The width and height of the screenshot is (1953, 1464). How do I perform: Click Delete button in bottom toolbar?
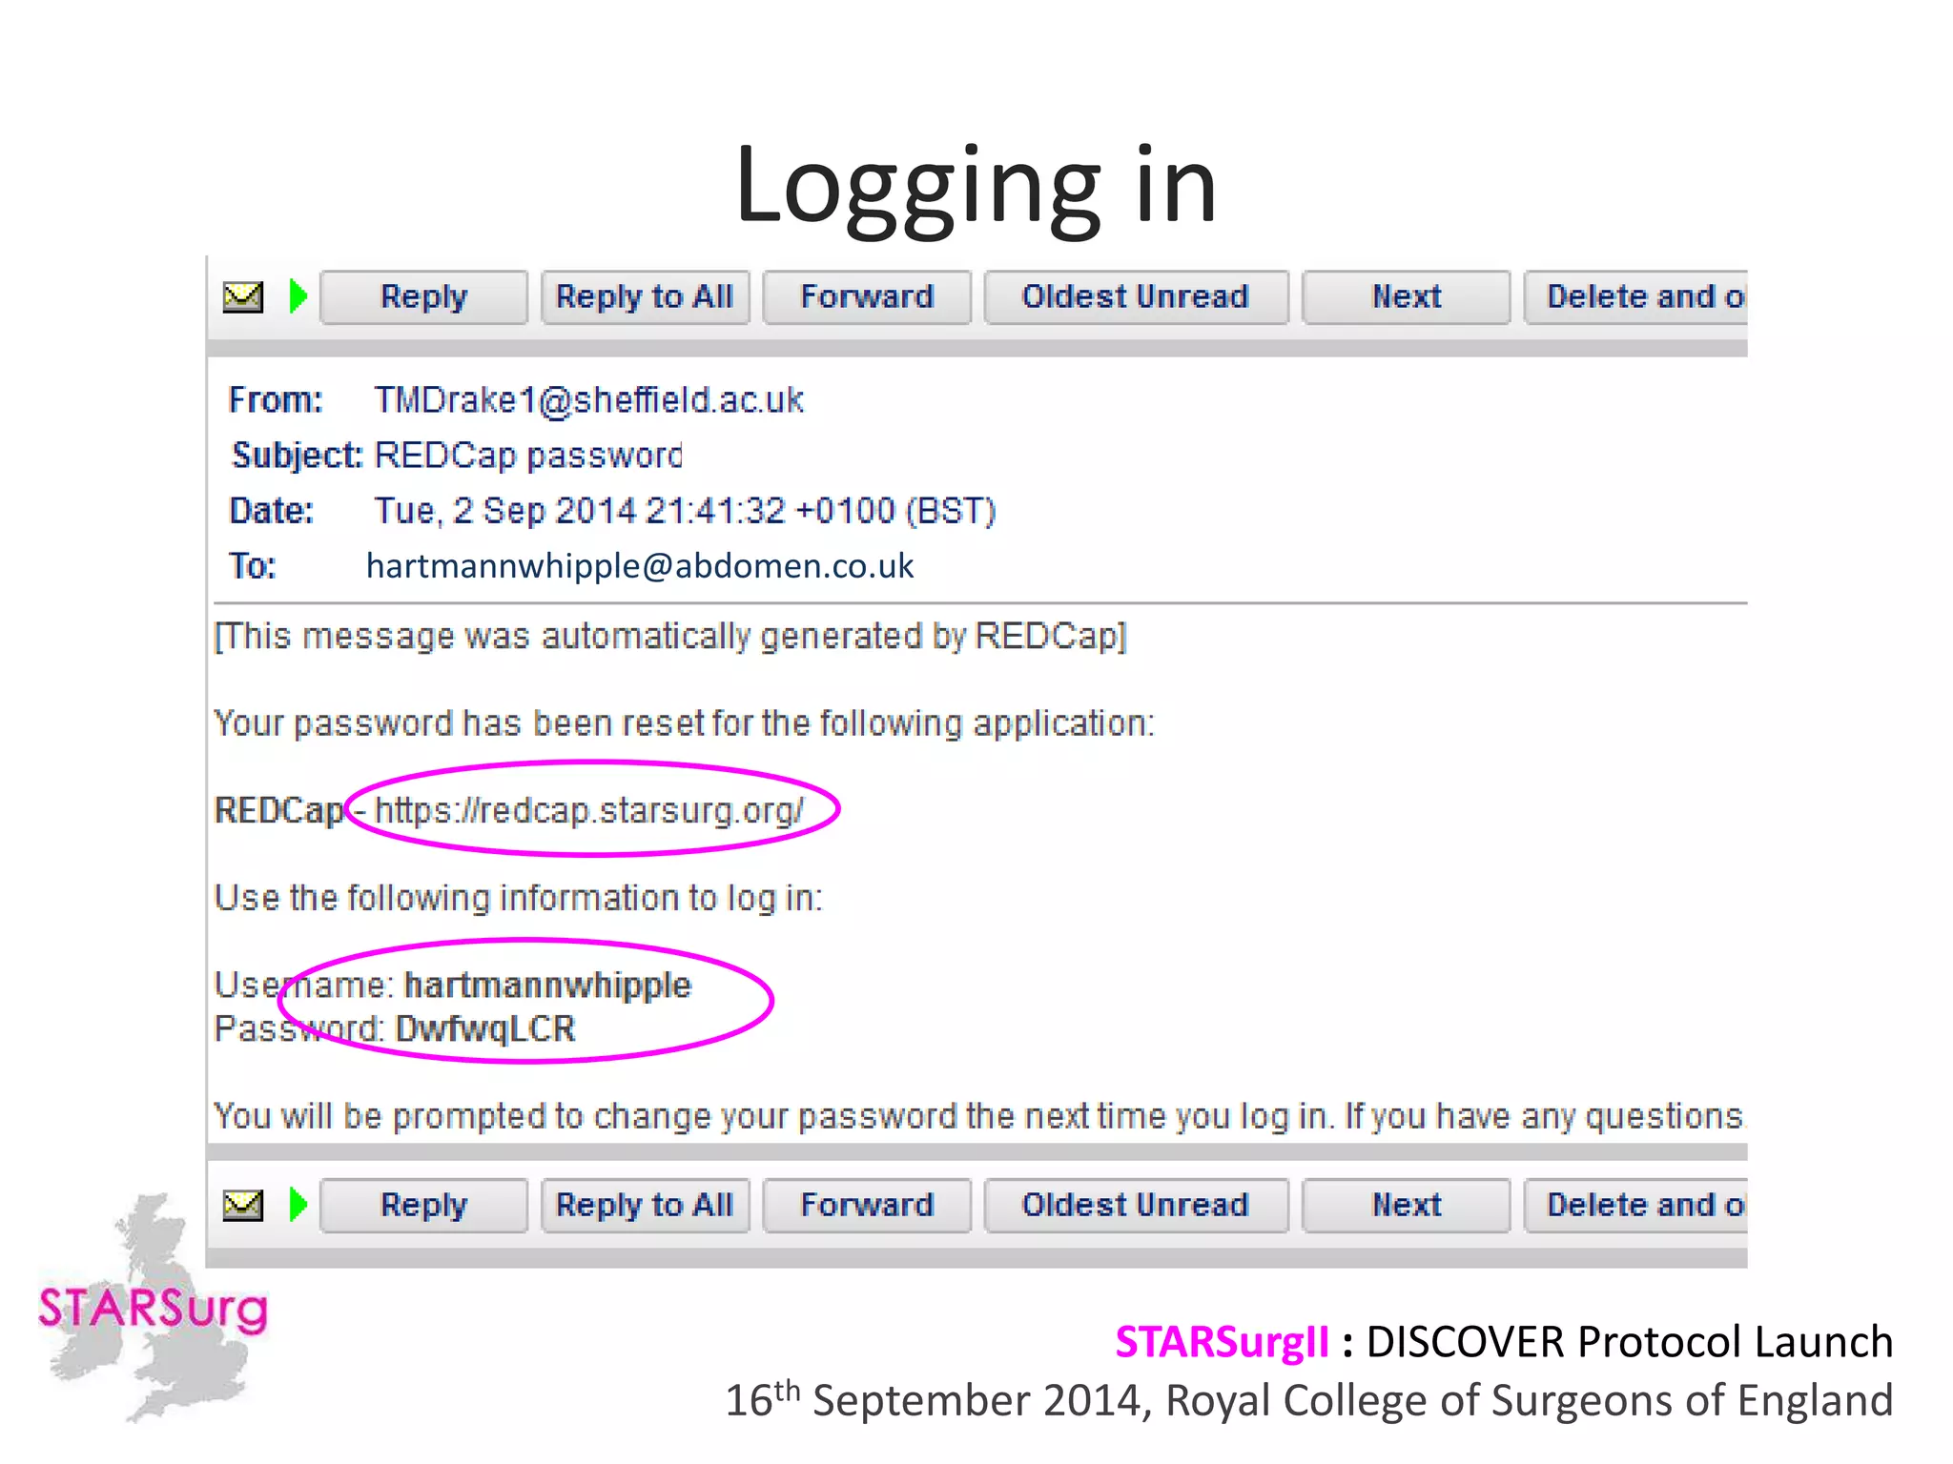1635,1206
